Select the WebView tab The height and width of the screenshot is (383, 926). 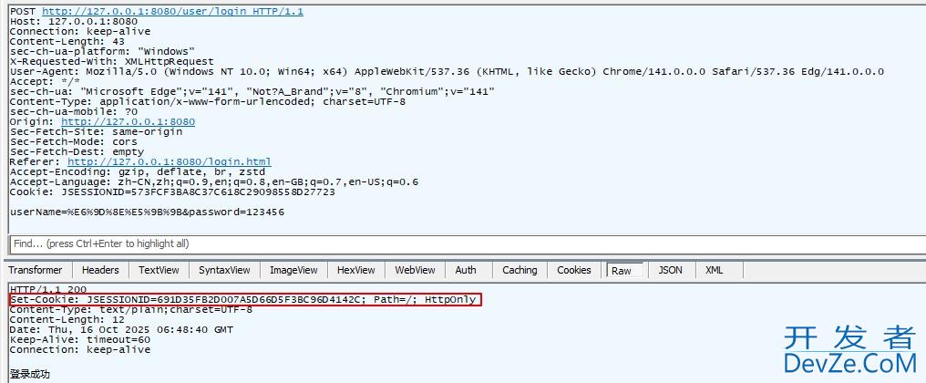(x=415, y=270)
